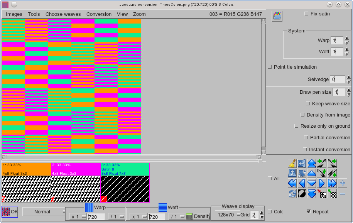
Task: Toggle Point tie simulation checkbox
Action: tap(270, 67)
